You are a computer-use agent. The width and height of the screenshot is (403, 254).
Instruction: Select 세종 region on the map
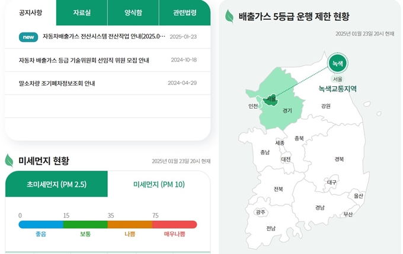(280, 143)
